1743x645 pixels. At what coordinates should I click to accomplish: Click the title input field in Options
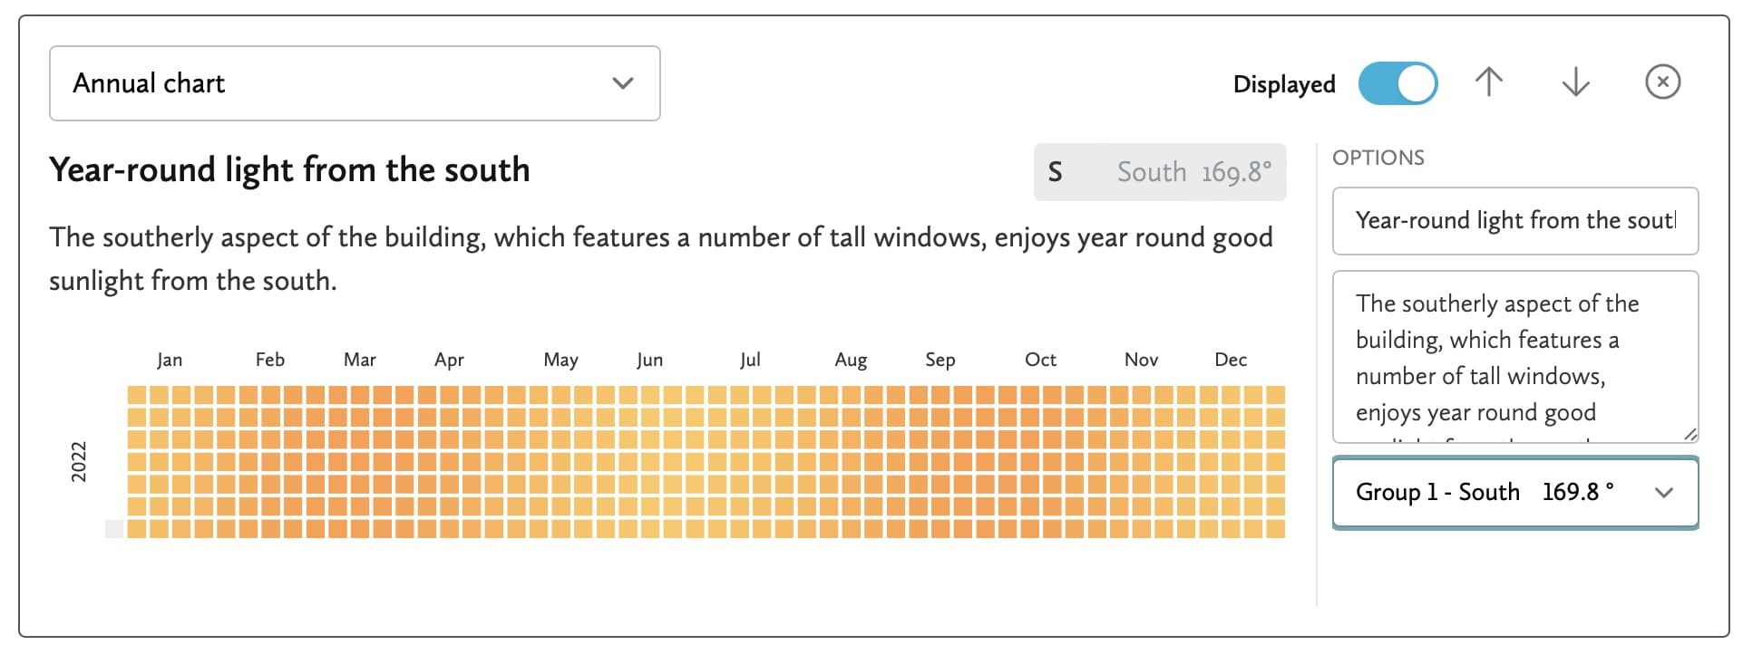(1514, 221)
